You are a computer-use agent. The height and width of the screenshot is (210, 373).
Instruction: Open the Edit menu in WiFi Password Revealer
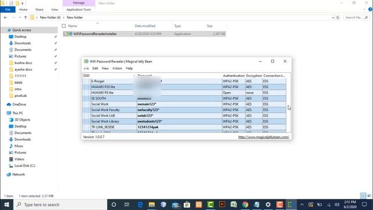[95, 68]
